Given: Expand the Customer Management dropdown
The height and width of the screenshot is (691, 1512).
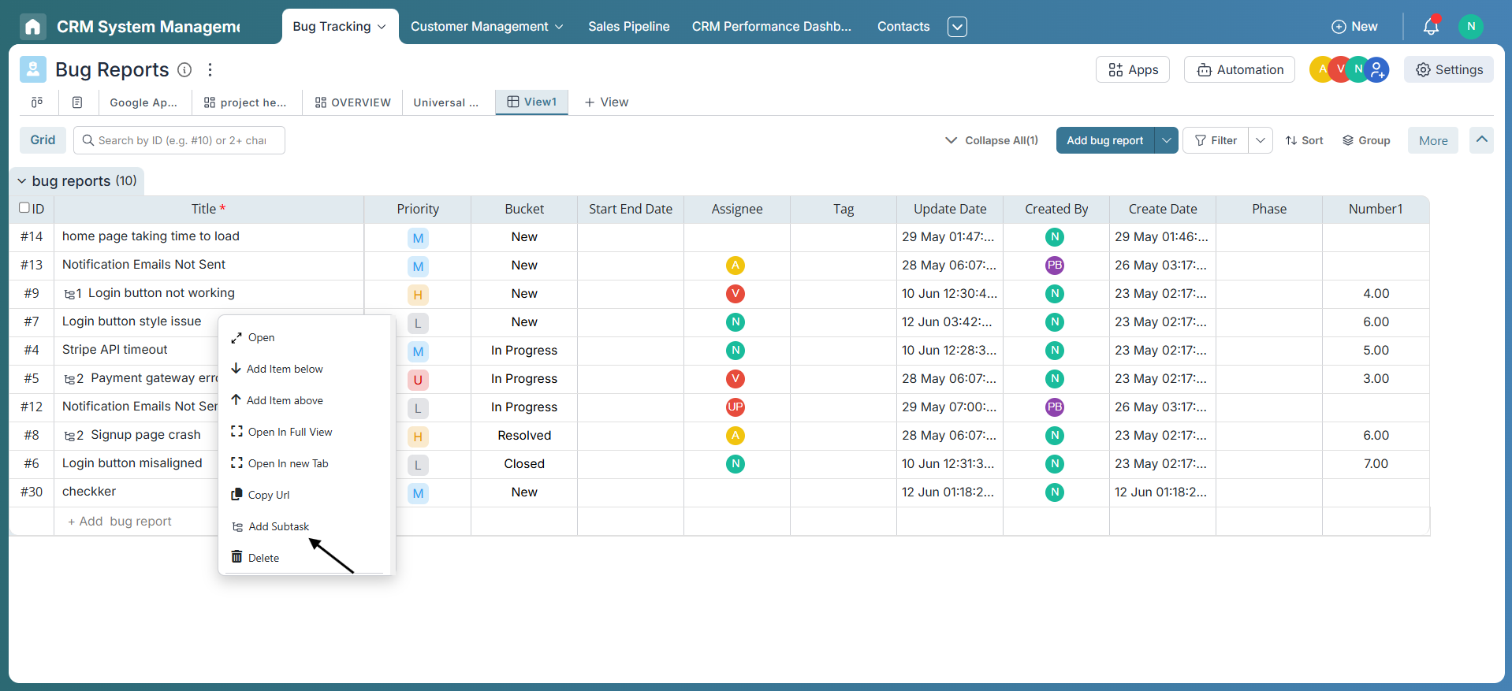Looking at the screenshot, I should point(559,27).
